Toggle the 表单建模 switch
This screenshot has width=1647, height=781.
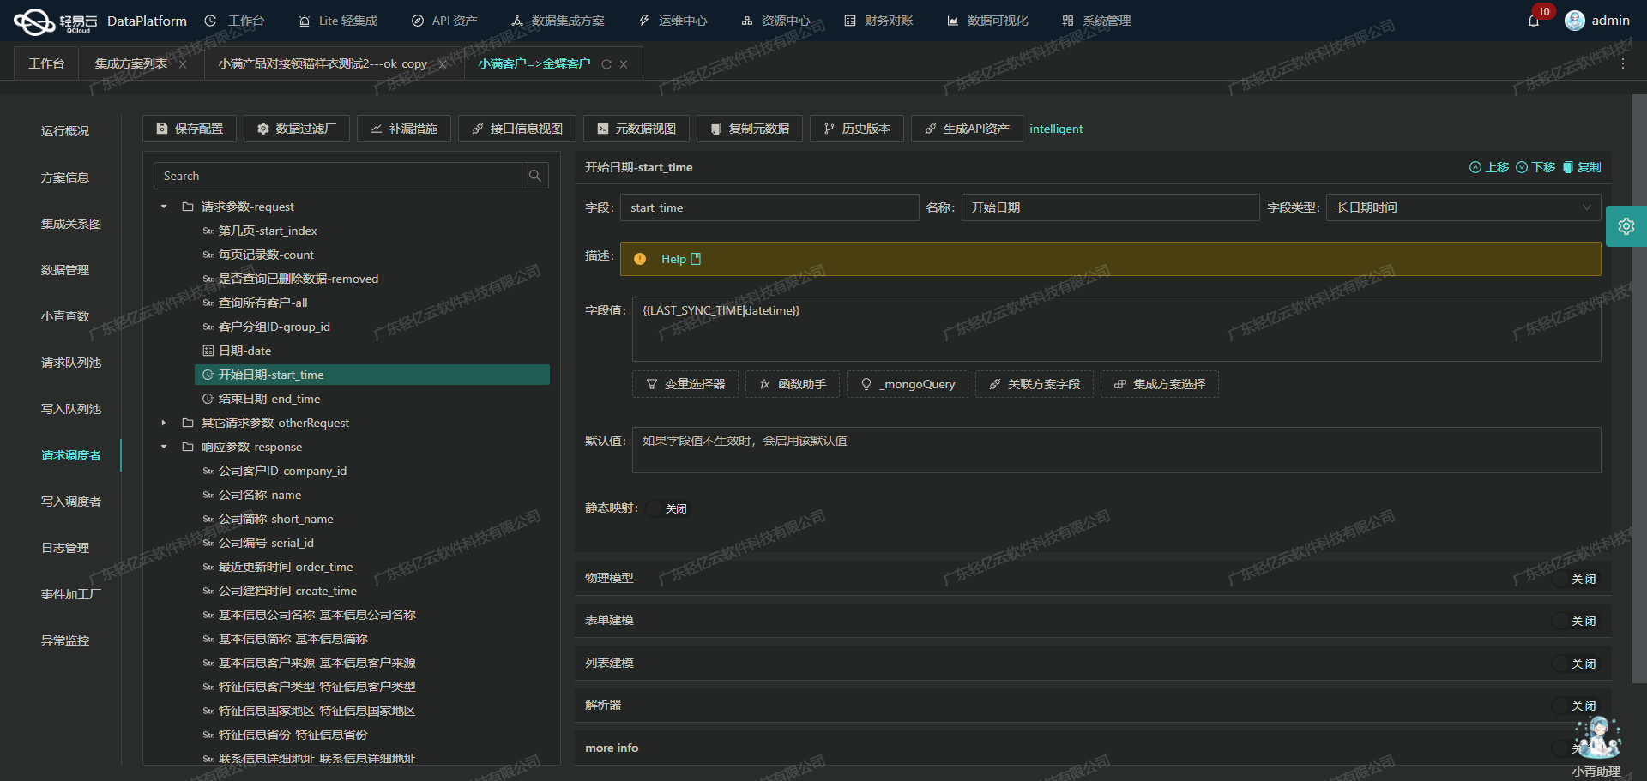[x=1575, y=621]
